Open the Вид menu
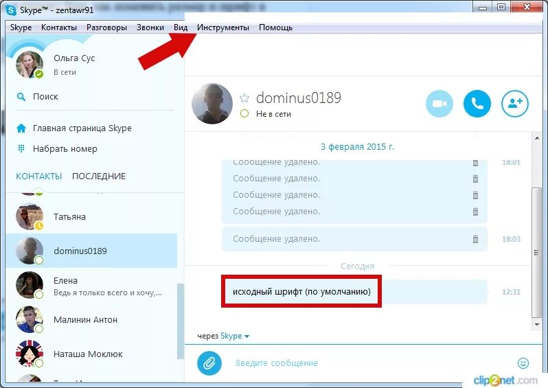The image size is (548, 388). (x=181, y=27)
